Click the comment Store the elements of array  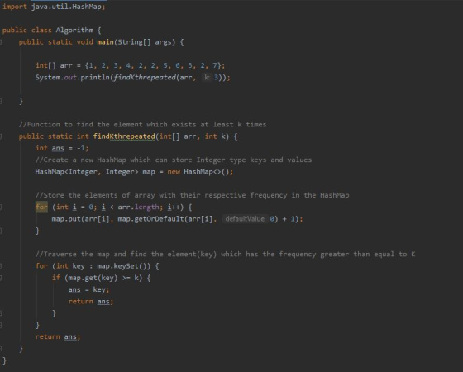tap(192, 195)
